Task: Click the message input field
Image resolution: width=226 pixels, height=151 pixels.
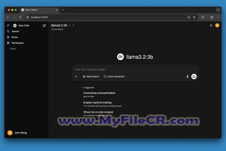Action: (x=135, y=70)
